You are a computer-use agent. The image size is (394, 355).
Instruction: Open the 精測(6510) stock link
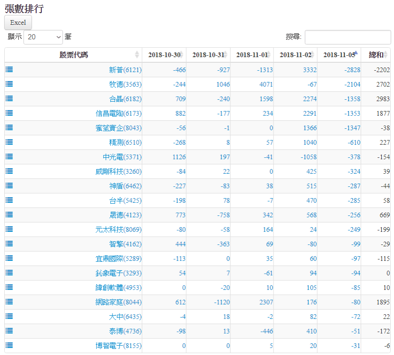tap(125, 142)
